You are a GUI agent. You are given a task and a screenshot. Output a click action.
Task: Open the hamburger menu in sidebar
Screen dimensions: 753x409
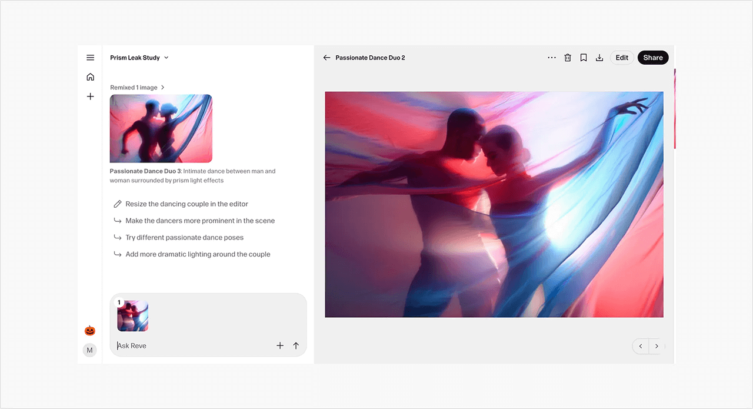pyautogui.click(x=90, y=58)
